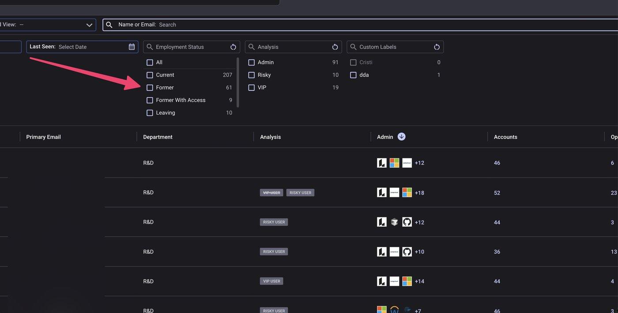Click the magnifier icon in Custom Labels search

[x=353, y=47]
